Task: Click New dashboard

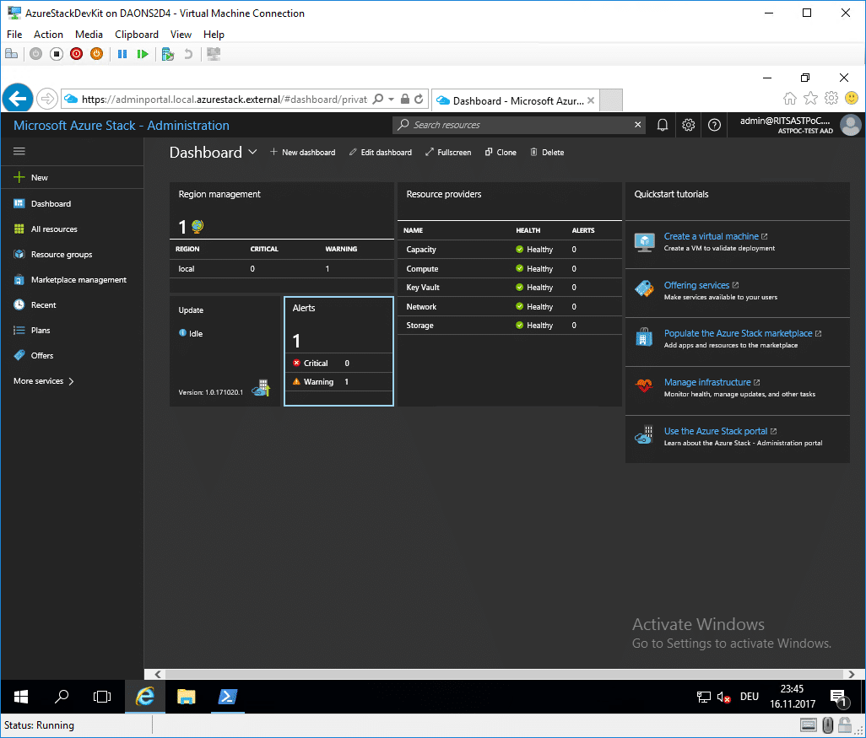Action: click(x=303, y=153)
